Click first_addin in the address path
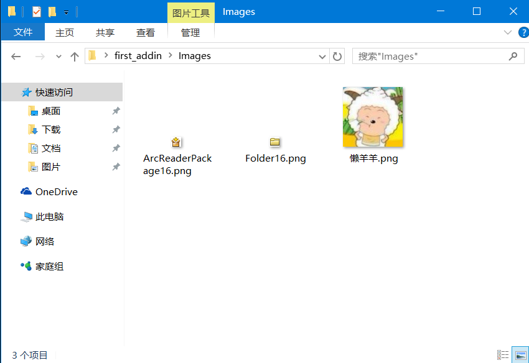 (138, 55)
